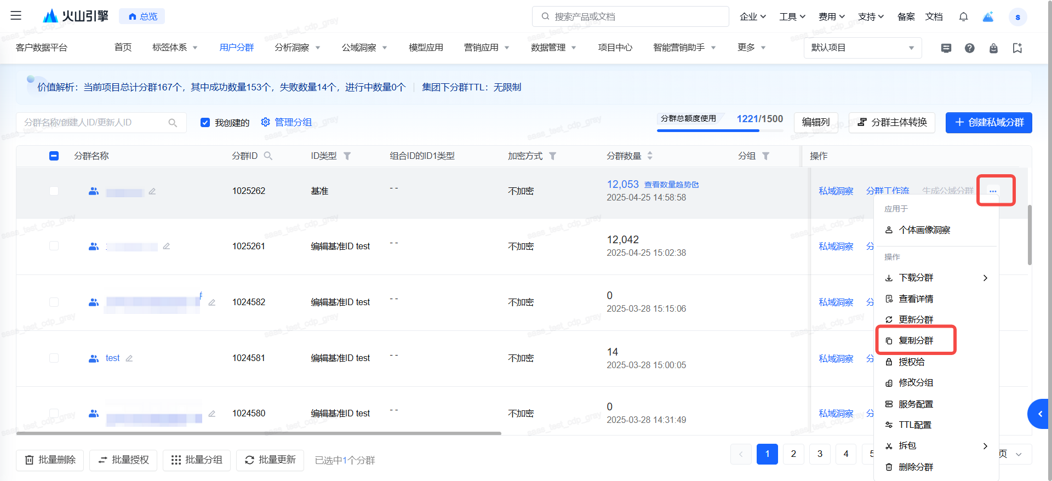Focus the 分群名称 search input field
1052x481 pixels.
93,123
